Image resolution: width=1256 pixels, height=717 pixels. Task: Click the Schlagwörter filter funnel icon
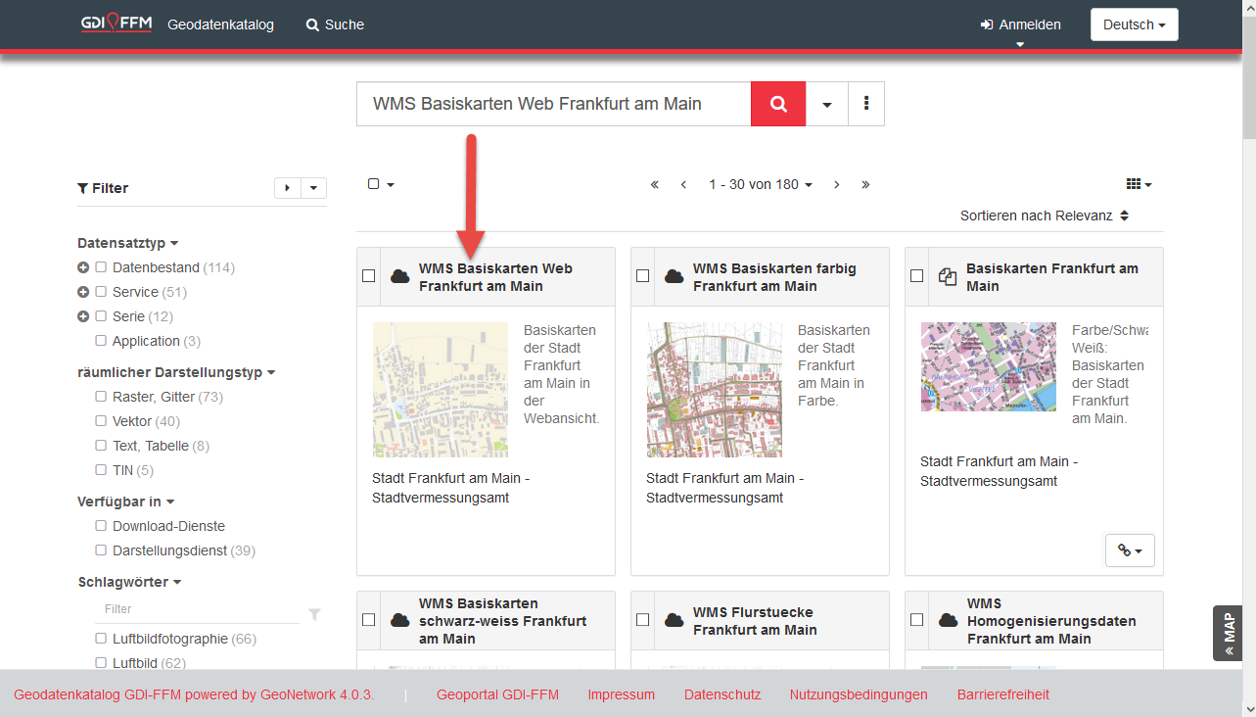[x=314, y=614]
